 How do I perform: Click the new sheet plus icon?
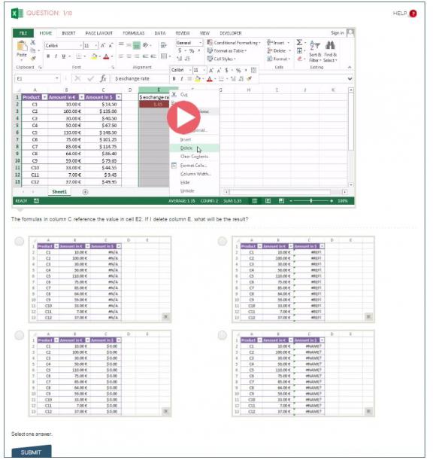(85, 192)
